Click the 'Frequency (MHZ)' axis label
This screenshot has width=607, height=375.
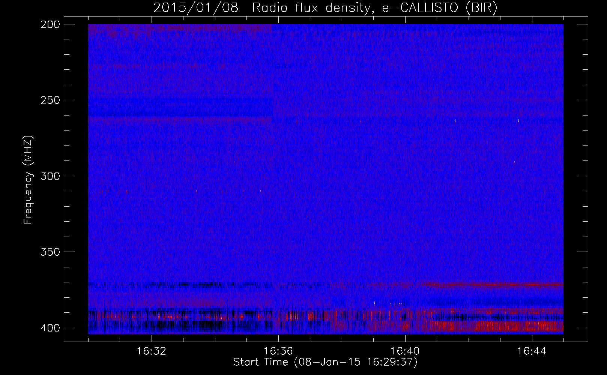[29, 180]
